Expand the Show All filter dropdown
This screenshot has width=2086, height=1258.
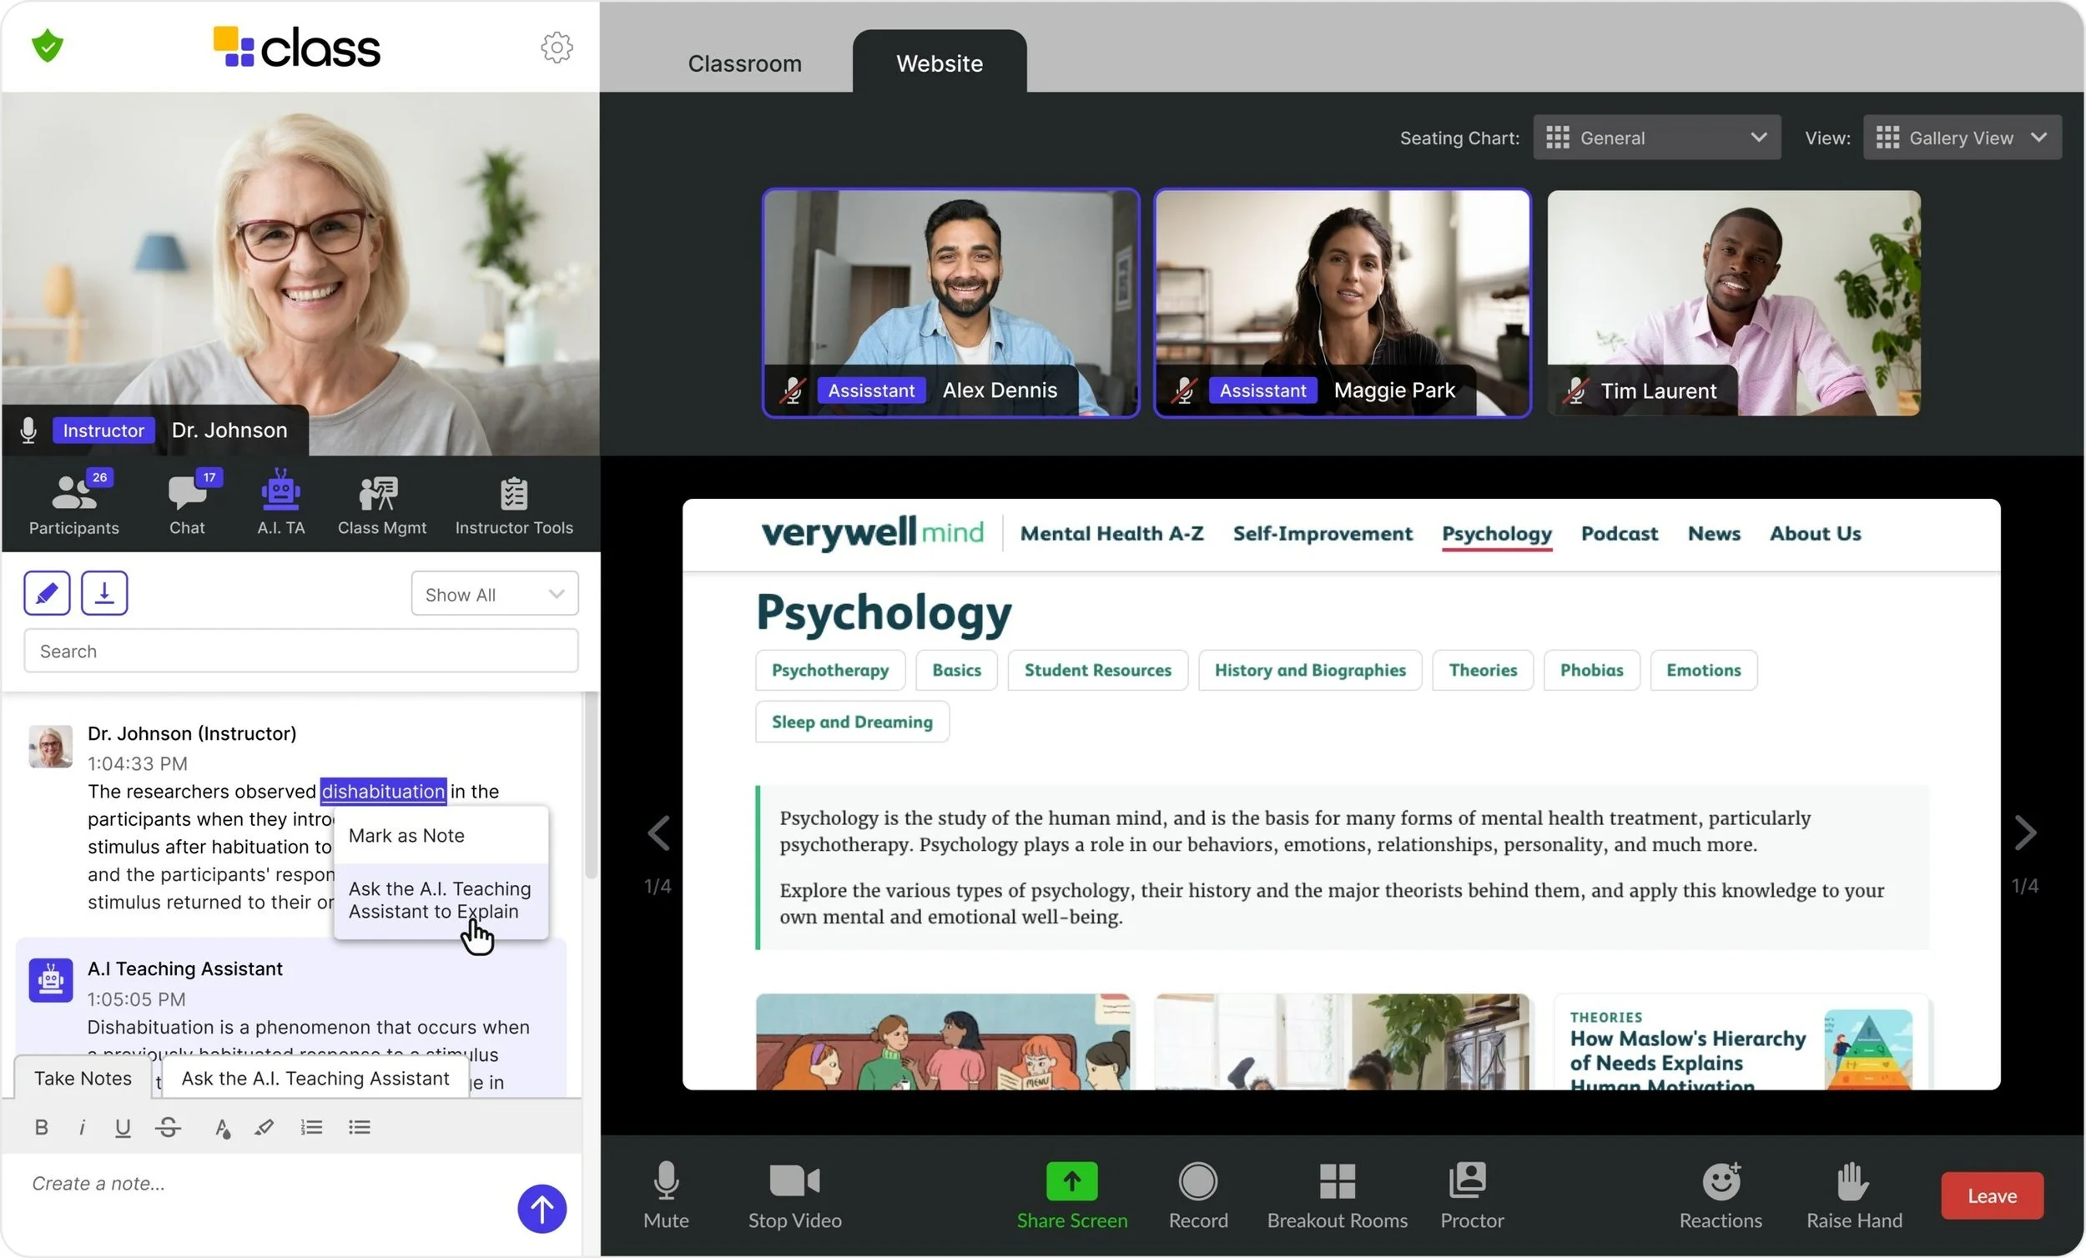click(495, 594)
